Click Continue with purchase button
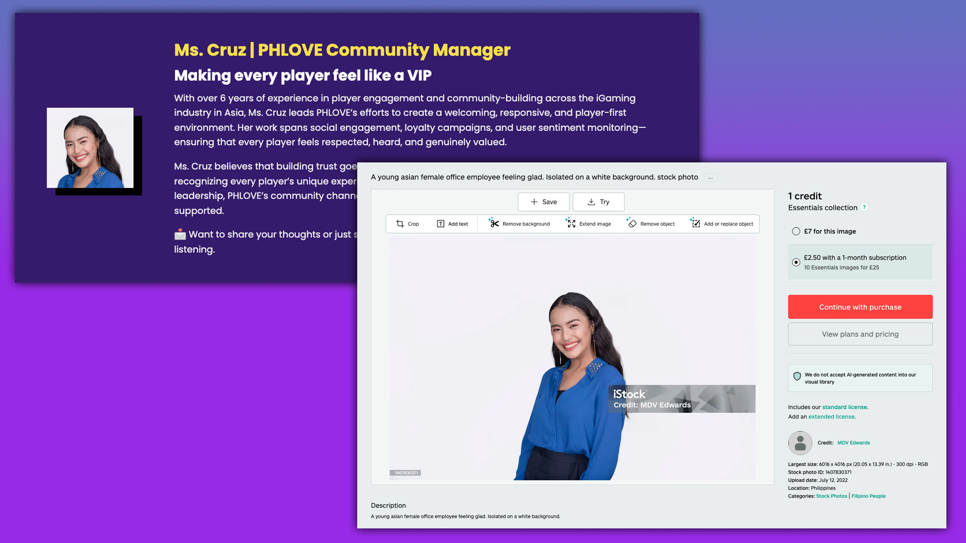The width and height of the screenshot is (966, 543). pyautogui.click(x=860, y=307)
